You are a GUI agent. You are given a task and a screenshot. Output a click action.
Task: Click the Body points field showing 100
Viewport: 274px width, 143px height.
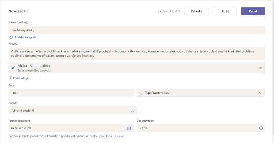71,93
